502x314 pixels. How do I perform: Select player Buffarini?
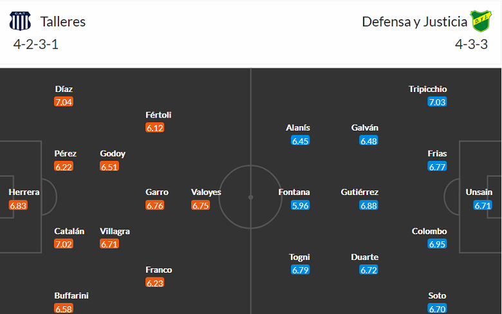pos(71,296)
